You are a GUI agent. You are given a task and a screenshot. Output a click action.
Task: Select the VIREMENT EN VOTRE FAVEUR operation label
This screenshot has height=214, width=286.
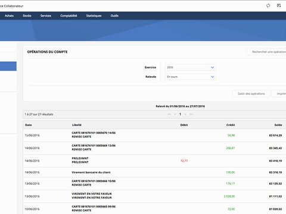pos(92,196)
